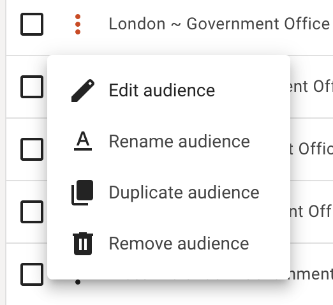Image resolution: width=333 pixels, height=305 pixels.
Task: Tick the checkbox in the second audience row
Action: click(32, 87)
